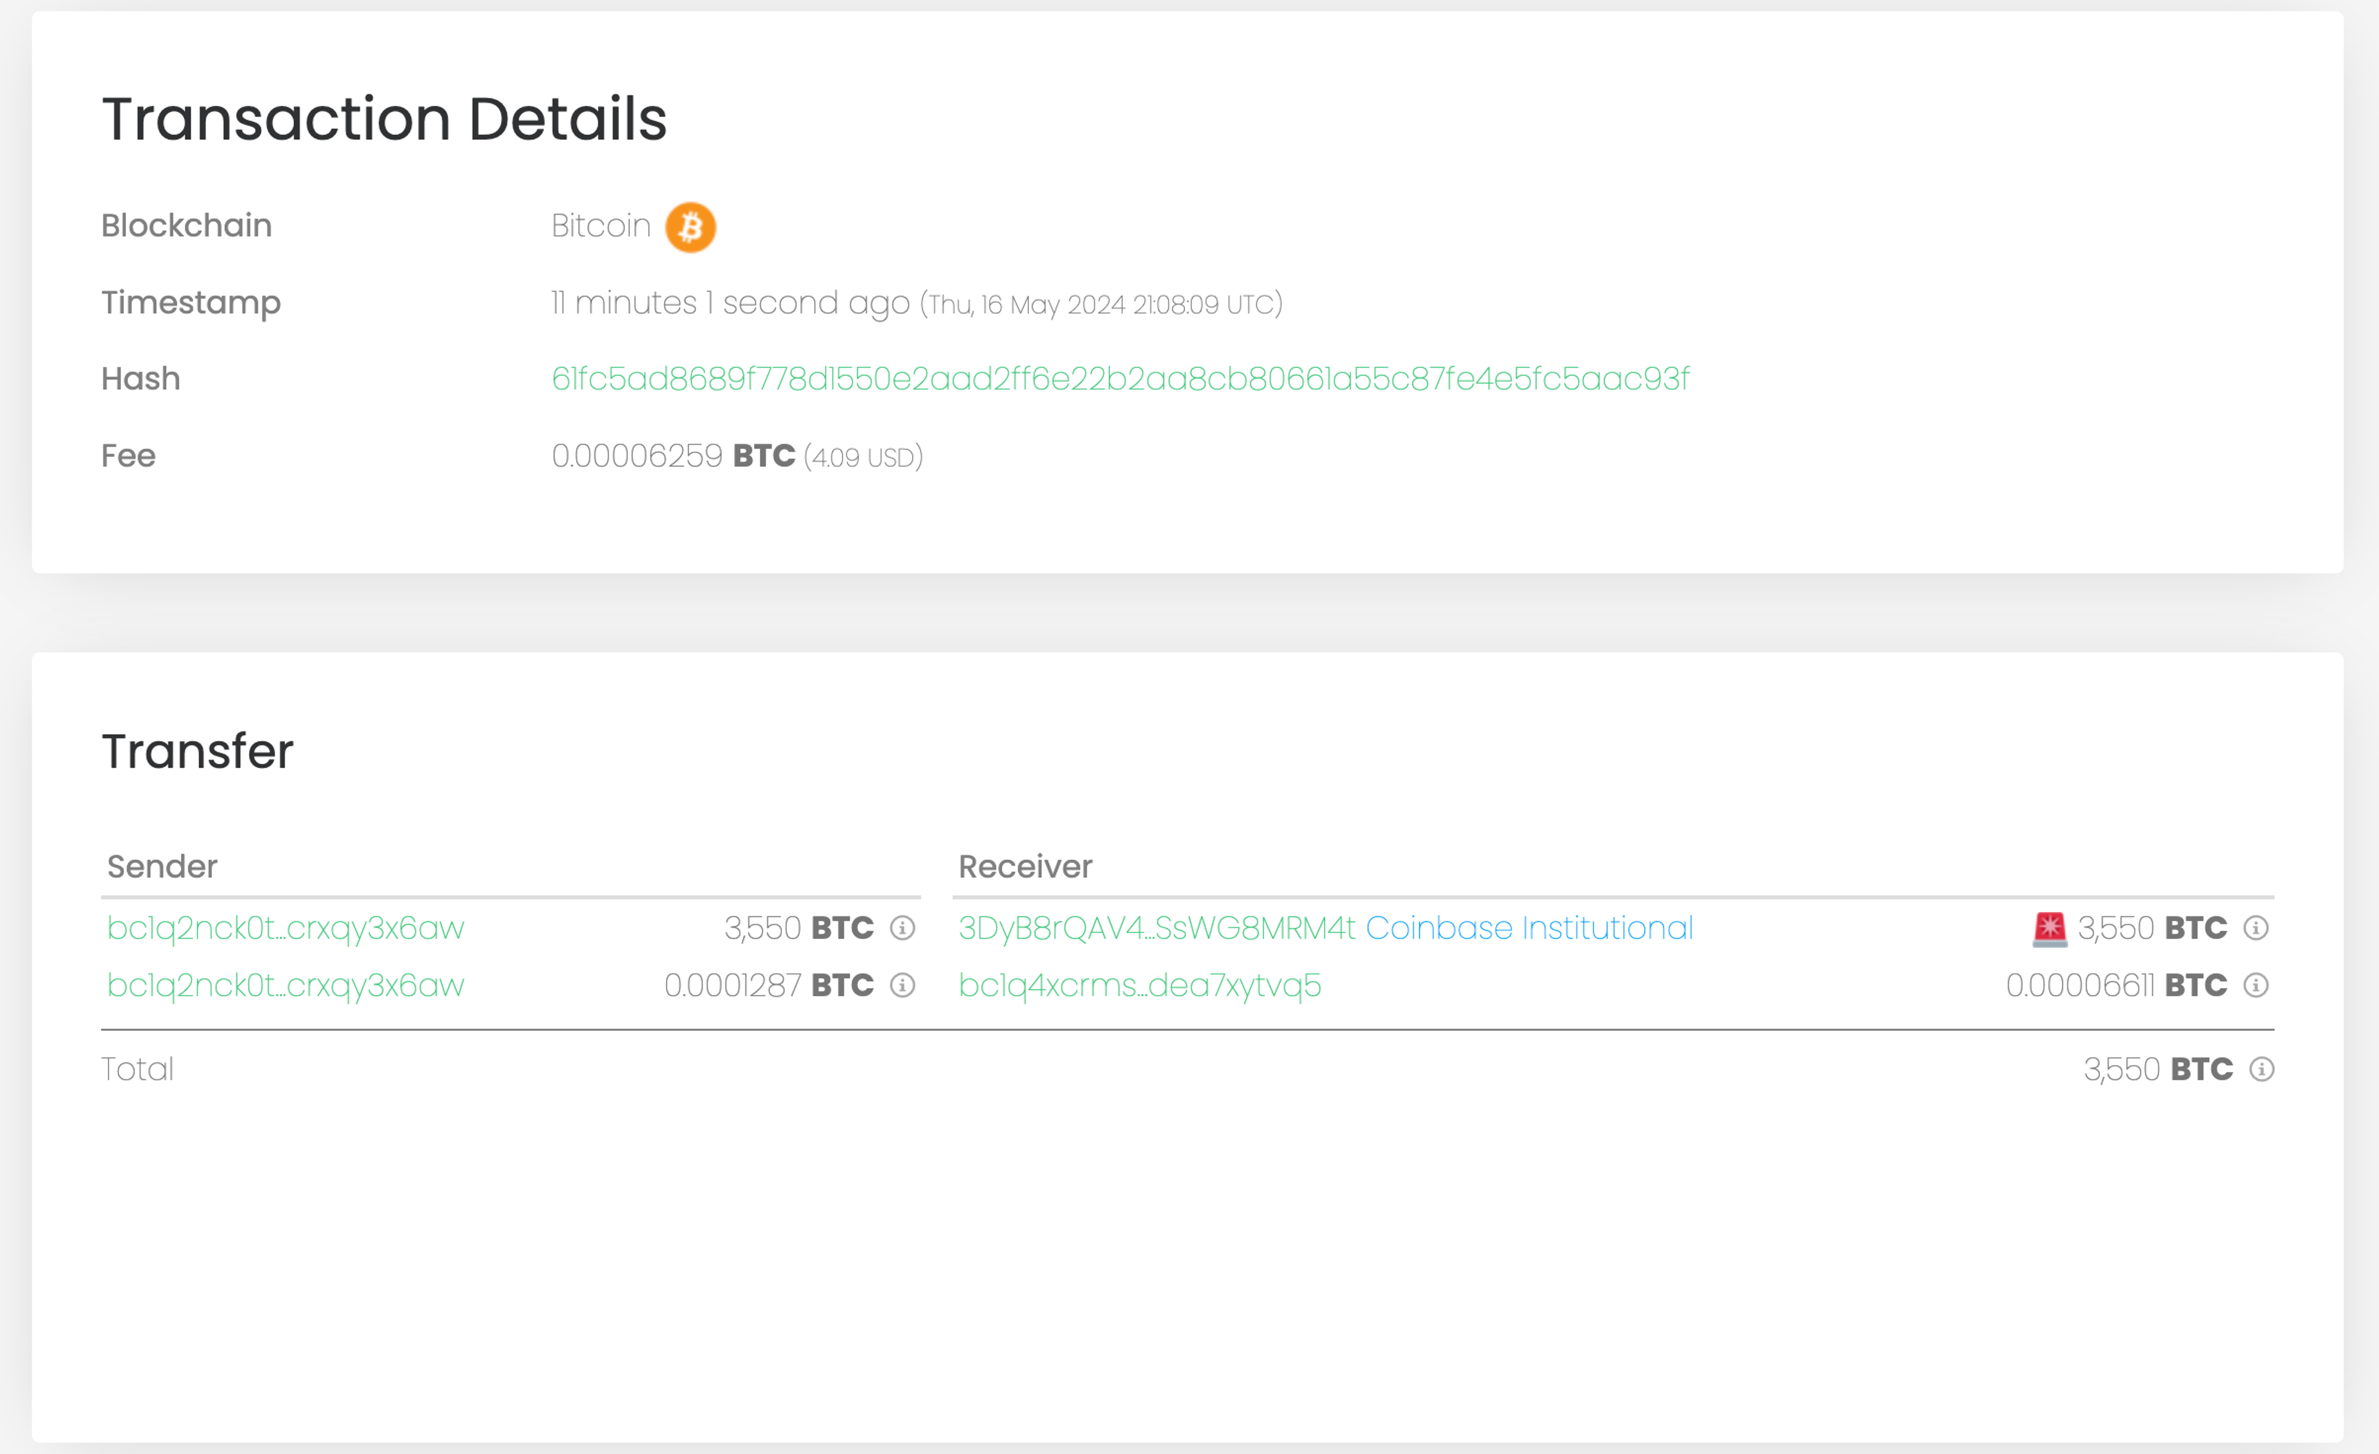Open the bc1q4xcrms receiver address
The height and width of the screenshot is (1454, 2379).
click(x=1139, y=985)
